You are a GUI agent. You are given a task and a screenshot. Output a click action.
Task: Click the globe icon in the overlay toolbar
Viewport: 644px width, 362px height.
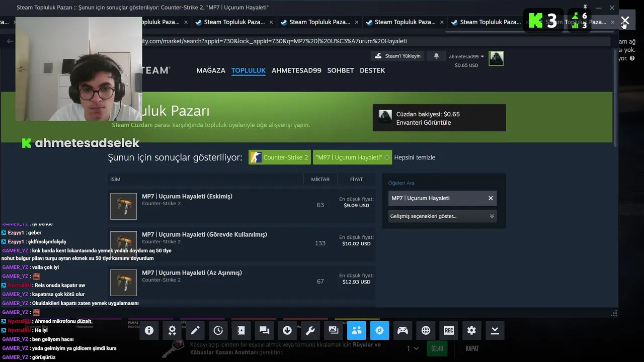pyautogui.click(x=426, y=330)
